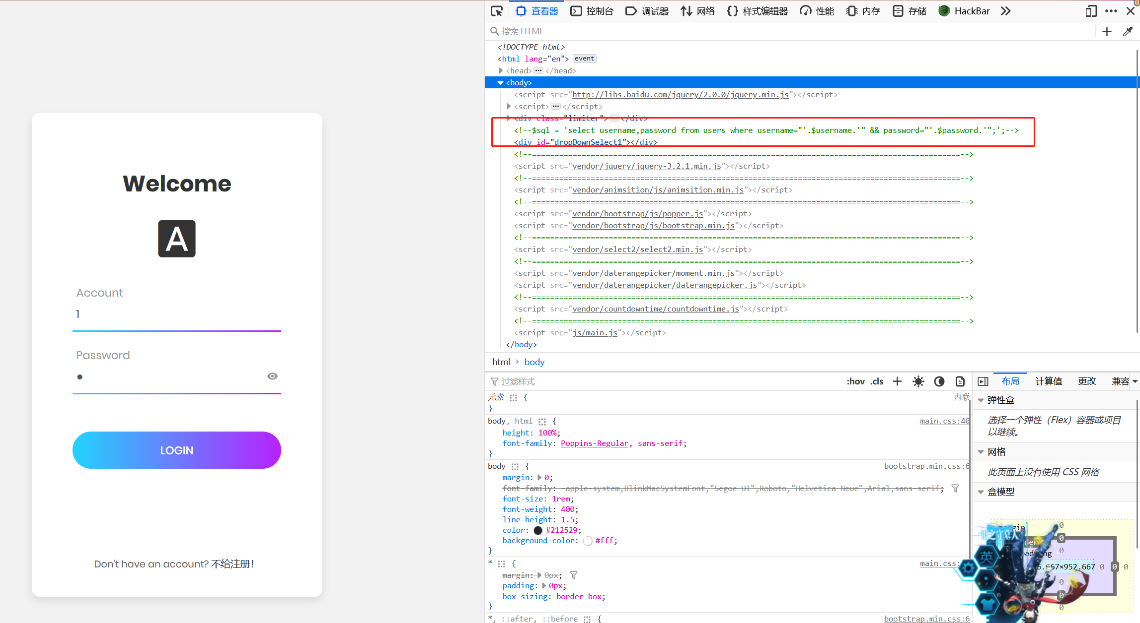The width and height of the screenshot is (1140, 623).
Task: Click the A avatar image
Action: (x=177, y=239)
